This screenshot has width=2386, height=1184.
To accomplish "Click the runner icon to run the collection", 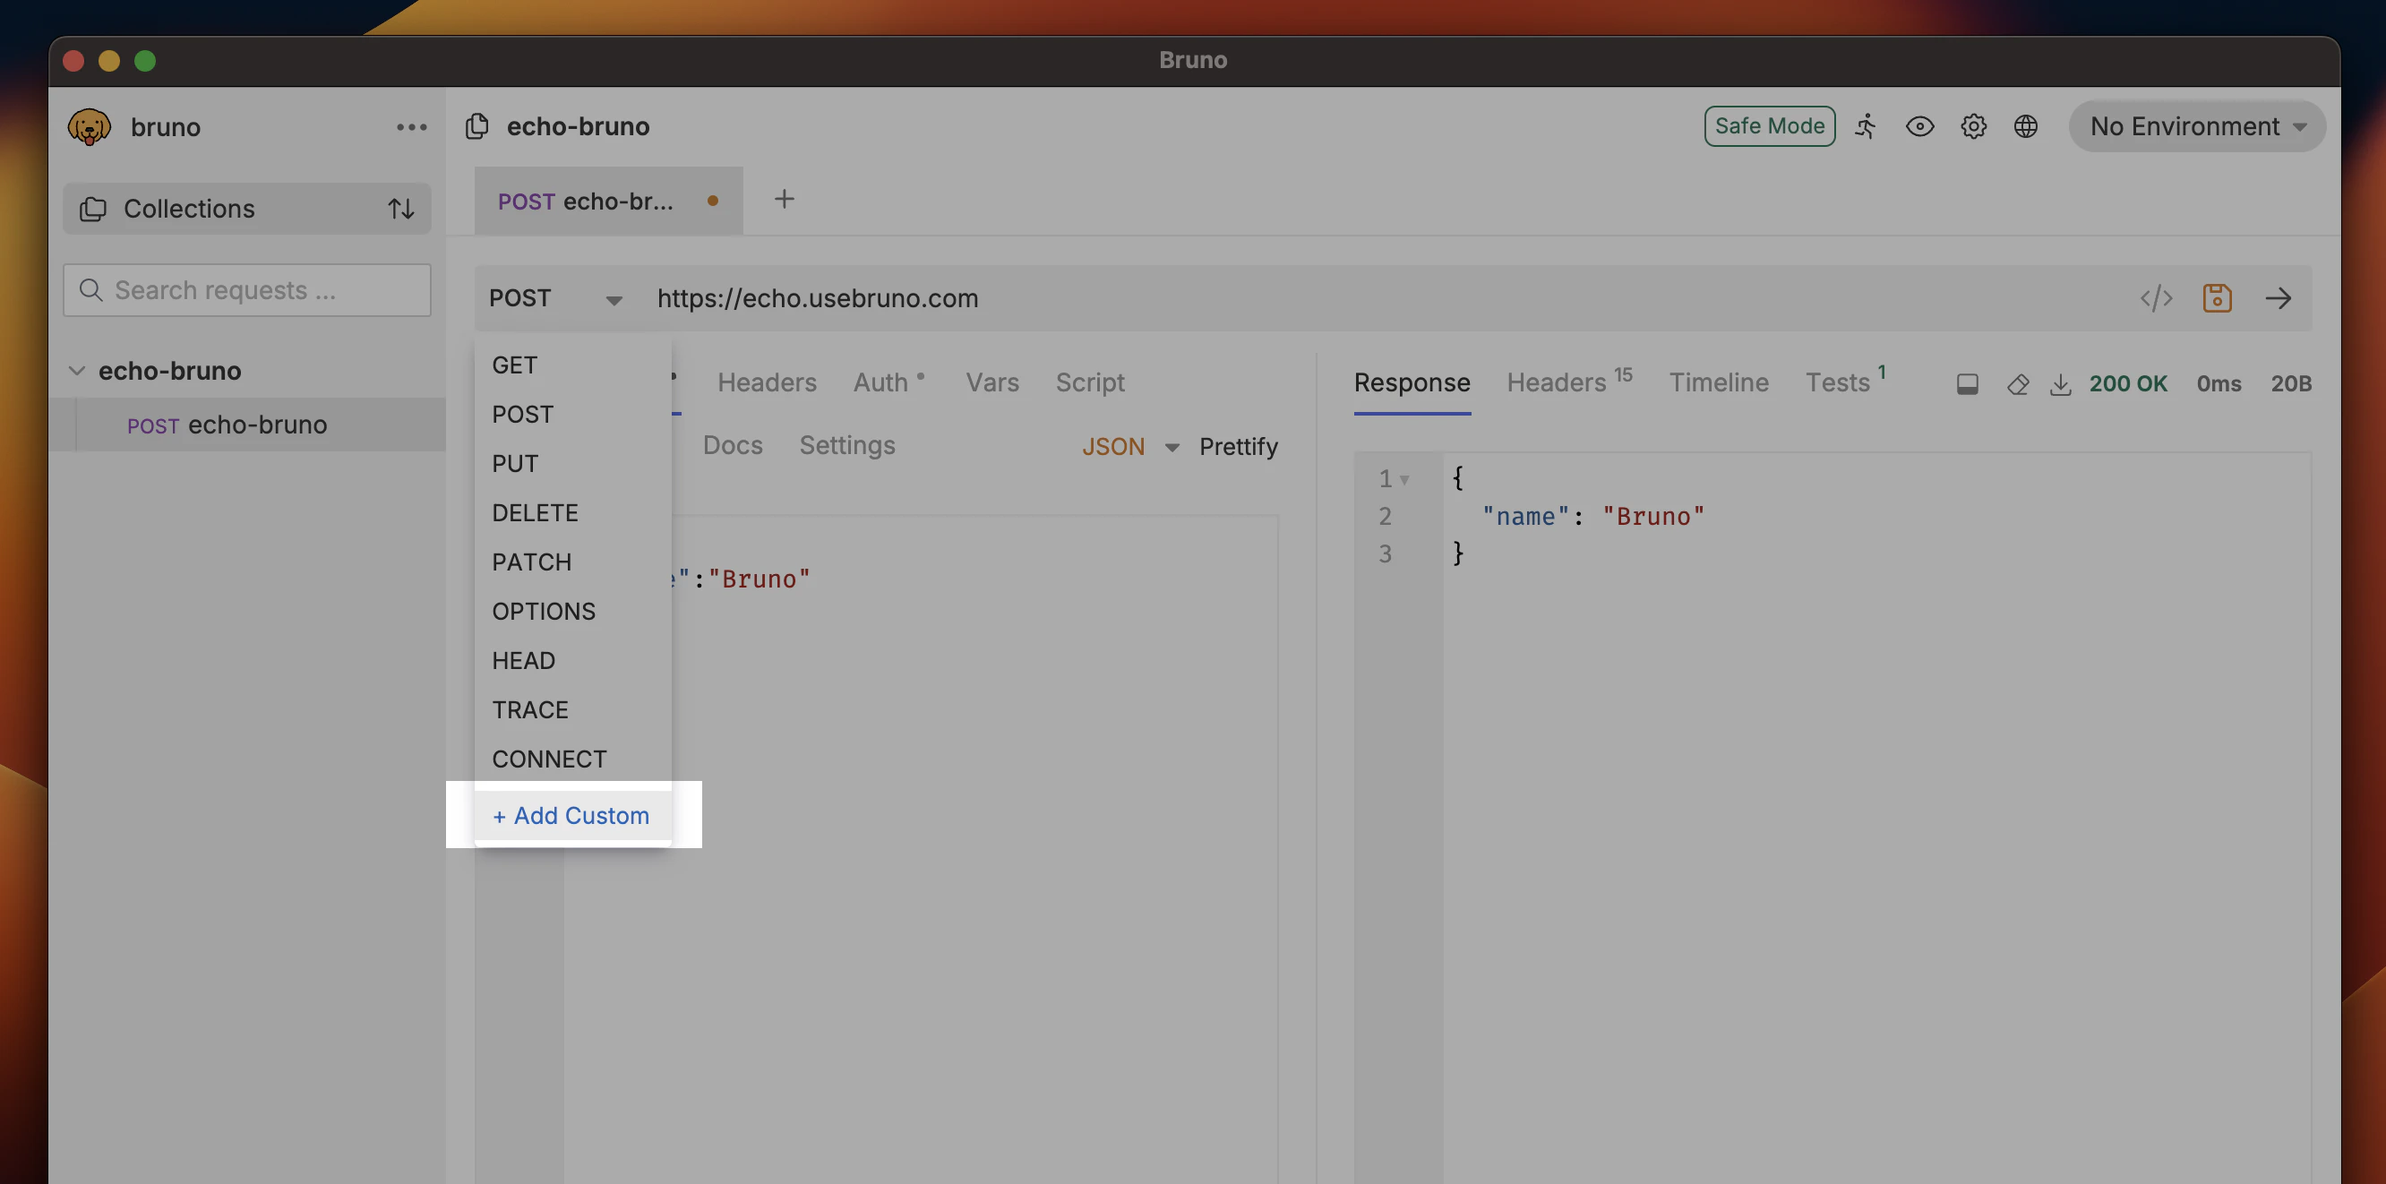I will pyautogui.click(x=1867, y=127).
